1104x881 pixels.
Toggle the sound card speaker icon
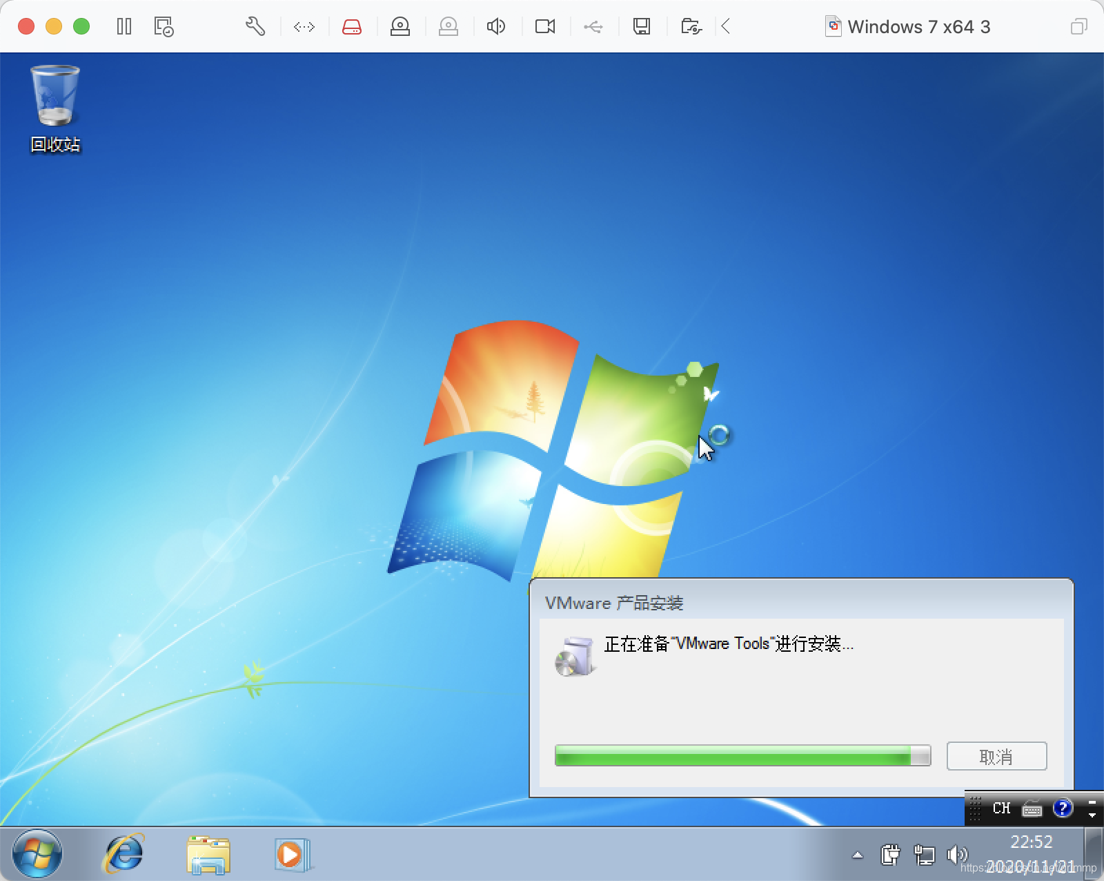point(496,27)
